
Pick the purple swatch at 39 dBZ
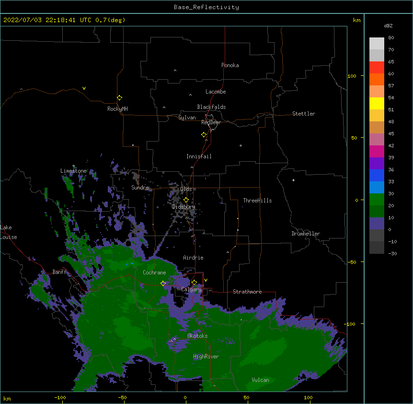coord(377,164)
